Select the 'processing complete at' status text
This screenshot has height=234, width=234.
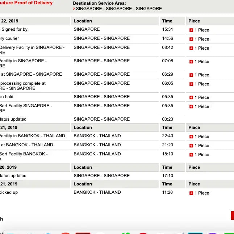point(23,83)
